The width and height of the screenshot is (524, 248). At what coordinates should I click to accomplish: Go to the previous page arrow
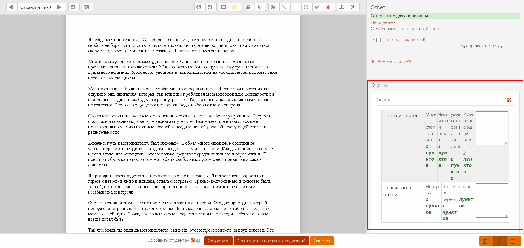12,7
